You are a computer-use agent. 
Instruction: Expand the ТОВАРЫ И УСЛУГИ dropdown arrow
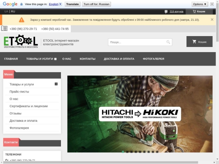coord(55,59)
